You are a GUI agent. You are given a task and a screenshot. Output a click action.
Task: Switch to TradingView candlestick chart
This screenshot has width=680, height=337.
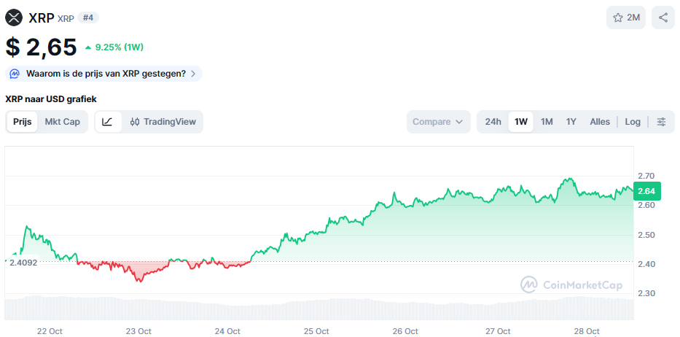tap(163, 122)
